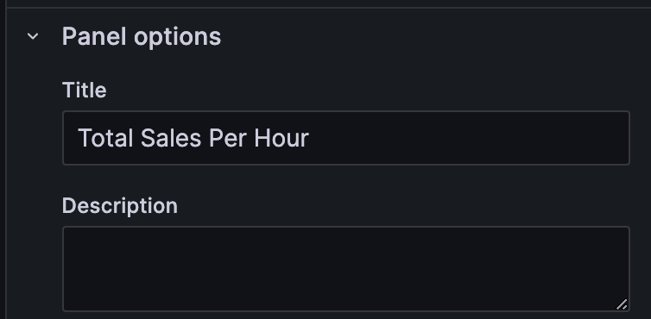
Task: Click the Panel options section heading
Action: 141,36
